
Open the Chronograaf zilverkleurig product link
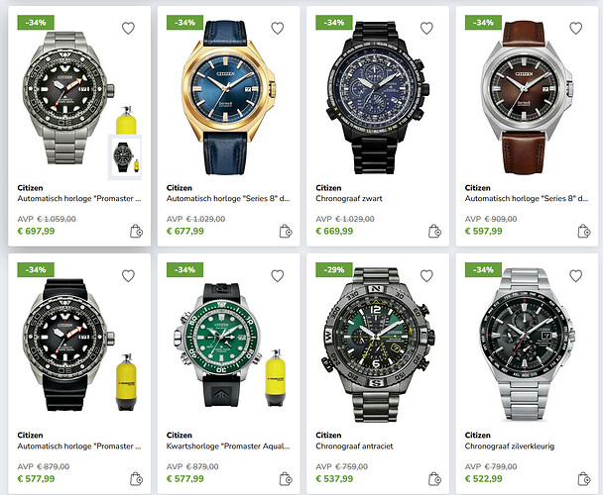[x=510, y=446]
